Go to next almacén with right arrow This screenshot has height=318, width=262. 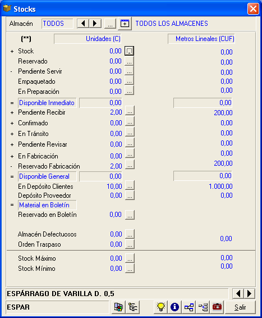click(95, 24)
